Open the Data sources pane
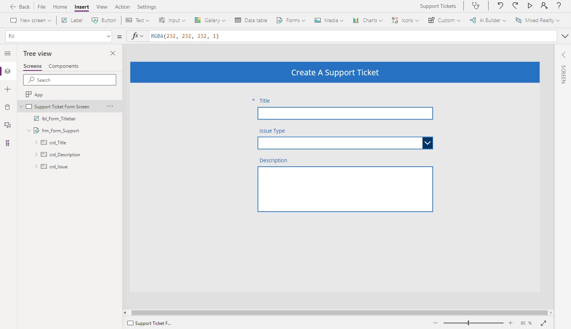The width and height of the screenshot is (571, 329). coord(7,108)
